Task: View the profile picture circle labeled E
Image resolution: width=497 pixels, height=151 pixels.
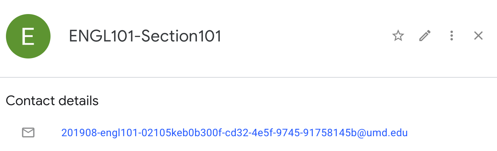Action: pyautogui.click(x=28, y=36)
